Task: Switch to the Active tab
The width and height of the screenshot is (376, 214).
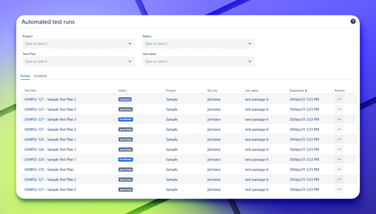Action: 25,76
